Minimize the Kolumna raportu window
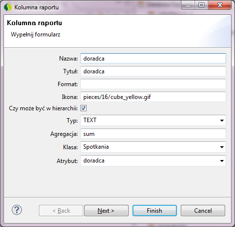The height and width of the screenshot is (227, 235). point(188,5)
